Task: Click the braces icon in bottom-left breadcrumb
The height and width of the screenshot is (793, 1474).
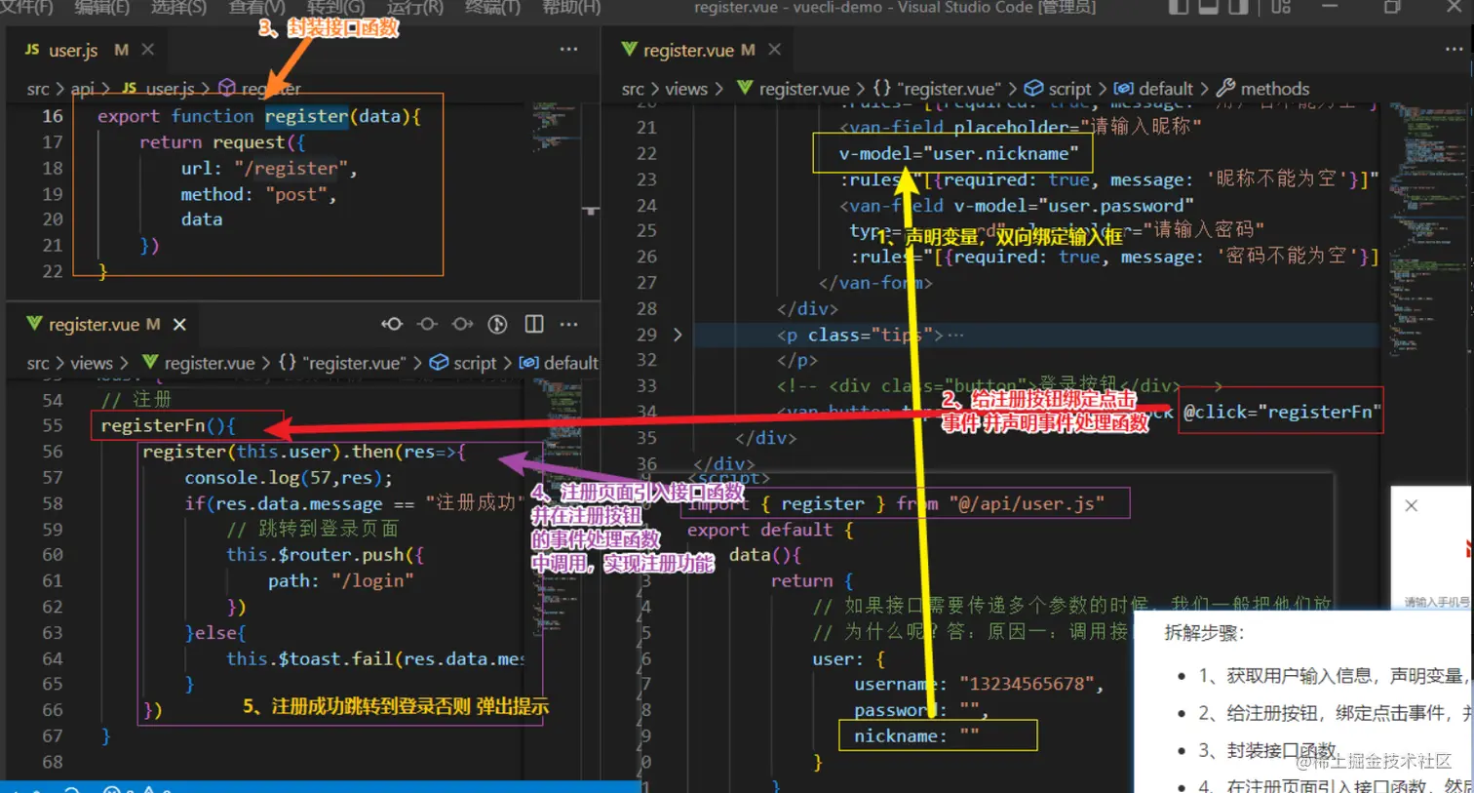Action: pyautogui.click(x=287, y=363)
